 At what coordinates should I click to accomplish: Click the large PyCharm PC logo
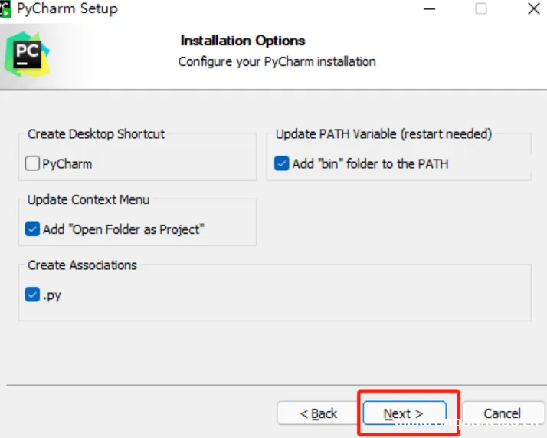pos(26,53)
